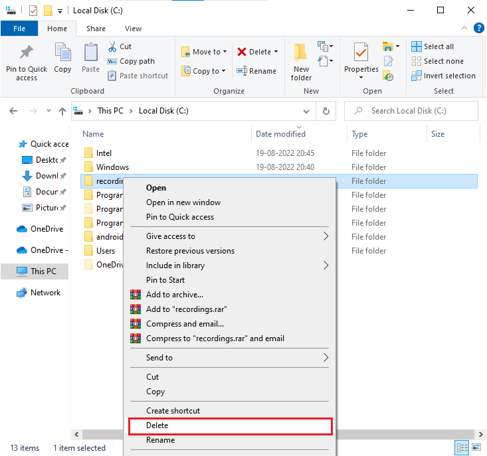This screenshot has width=487, height=456.
Task: Customize Quick Access Toolbar dropdown arrow
Action: [60, 11]
